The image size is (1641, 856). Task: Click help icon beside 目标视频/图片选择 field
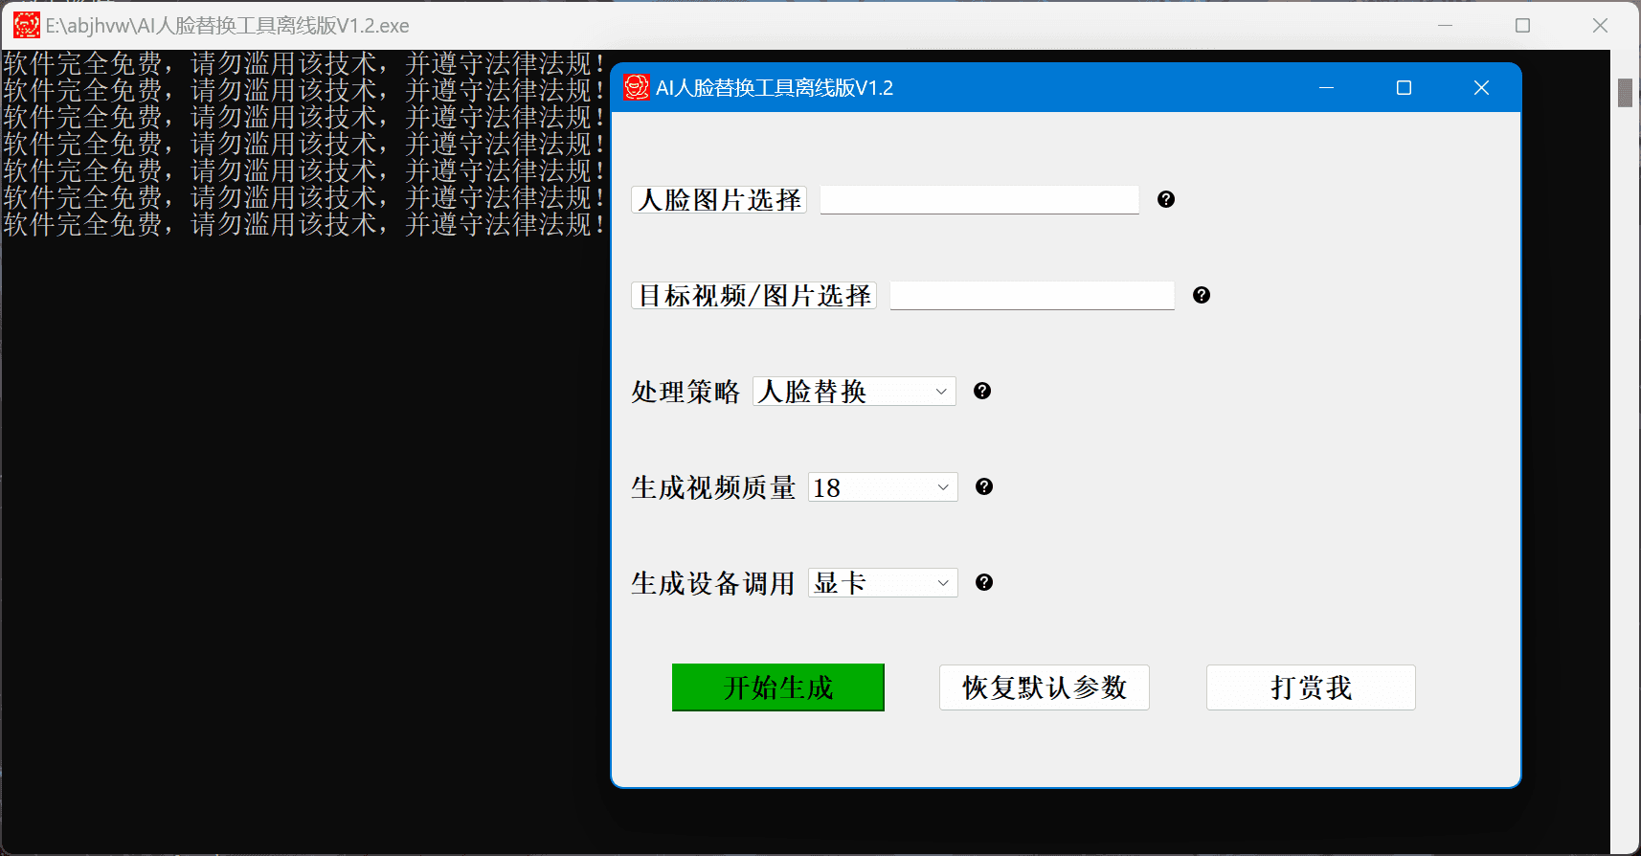coord(1202,295)
